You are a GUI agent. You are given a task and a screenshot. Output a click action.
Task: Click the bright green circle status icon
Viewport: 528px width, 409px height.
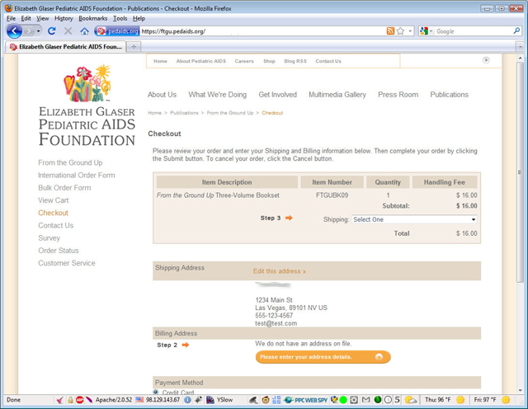coord(343,400)
